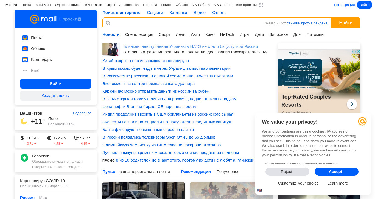Open the Пульс feed link
The image size is (375, 199).
(x=109, y=172)
